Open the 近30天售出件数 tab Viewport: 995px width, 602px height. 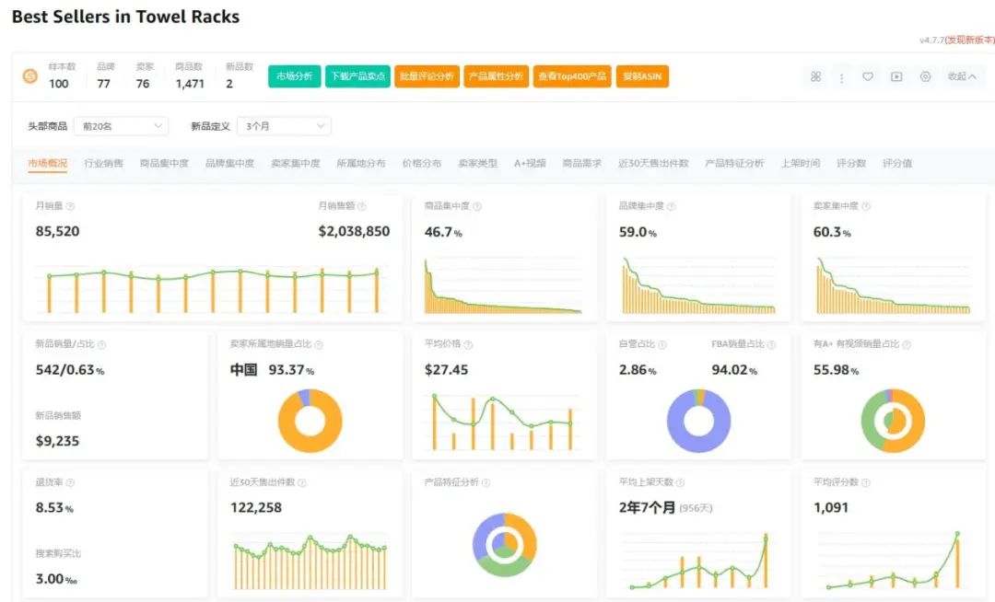tap(653, 164)
